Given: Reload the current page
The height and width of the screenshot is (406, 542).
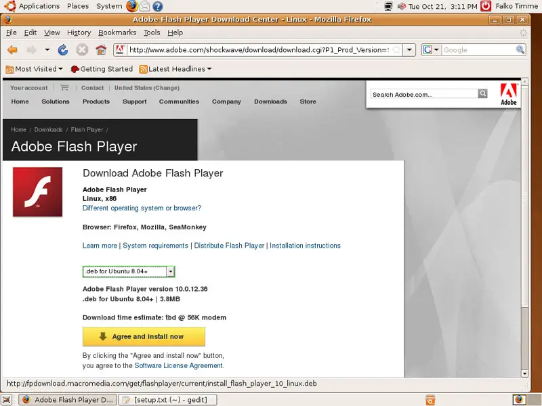Looking at the screenshot, I should (63, 50).
